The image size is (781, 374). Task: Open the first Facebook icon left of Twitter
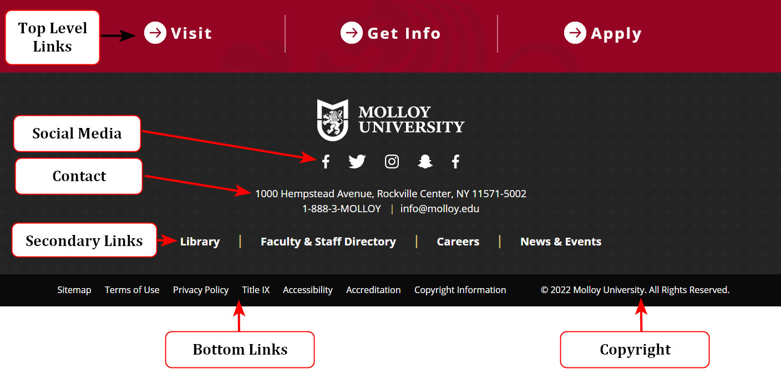(x=326, y=162)
